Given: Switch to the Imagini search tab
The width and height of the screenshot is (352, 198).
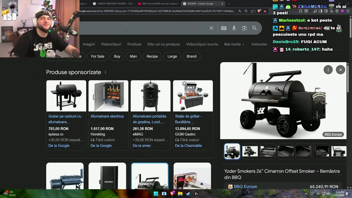Looking at the screenshot, I should [89, 44].
